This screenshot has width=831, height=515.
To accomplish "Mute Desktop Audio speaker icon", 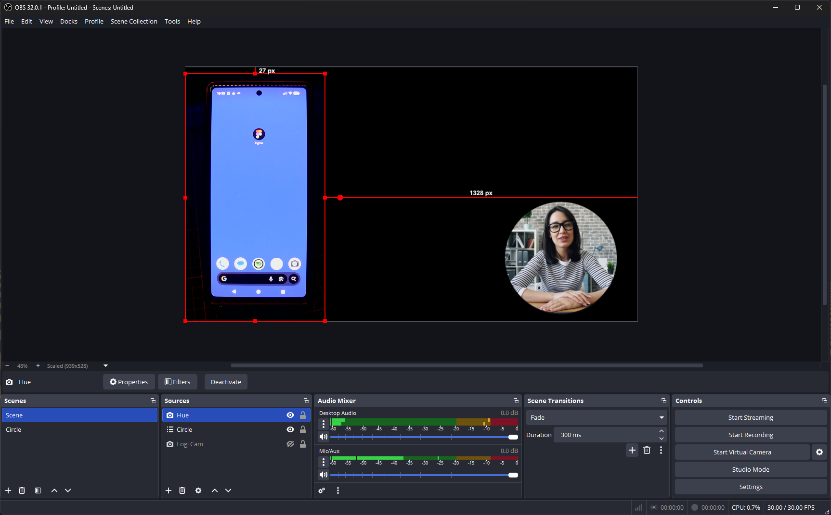I will [324, 437].
